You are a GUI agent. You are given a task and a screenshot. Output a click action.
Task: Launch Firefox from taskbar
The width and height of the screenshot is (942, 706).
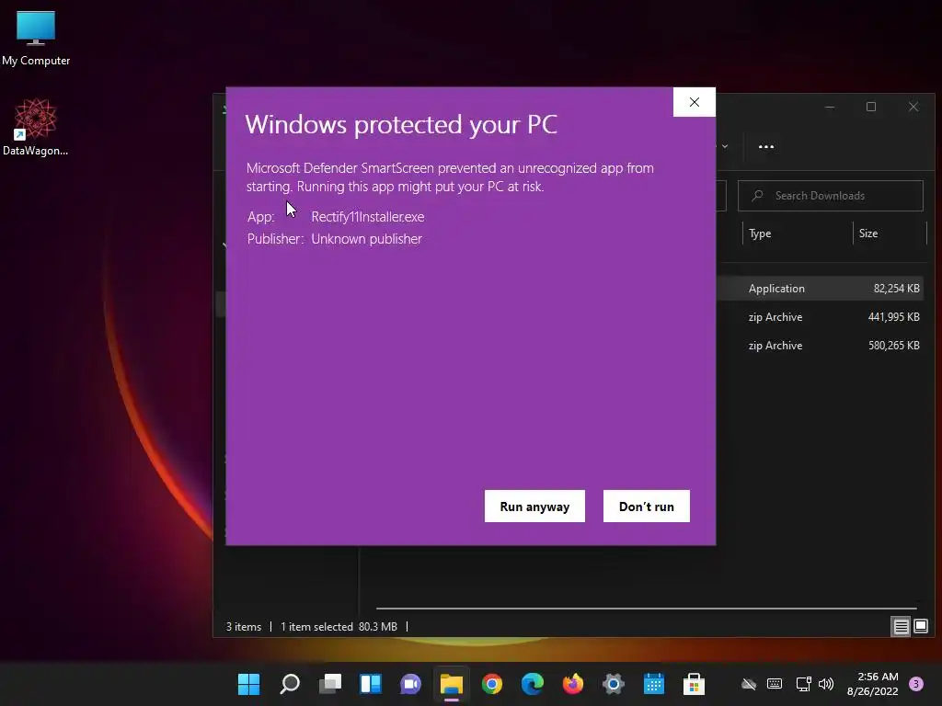tap(573, 684)
